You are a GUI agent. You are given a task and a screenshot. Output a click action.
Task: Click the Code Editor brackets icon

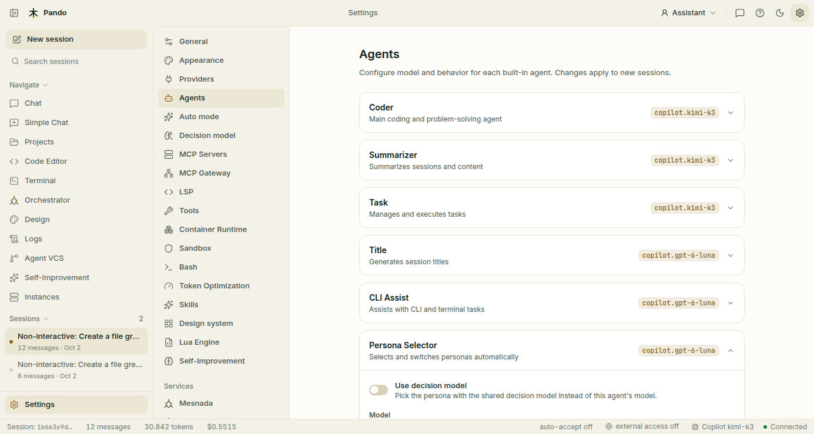click(x=14, y=162)
